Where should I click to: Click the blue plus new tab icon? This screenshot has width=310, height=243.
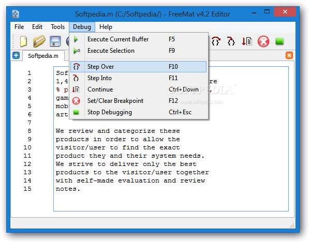click(x=16, y=55)
